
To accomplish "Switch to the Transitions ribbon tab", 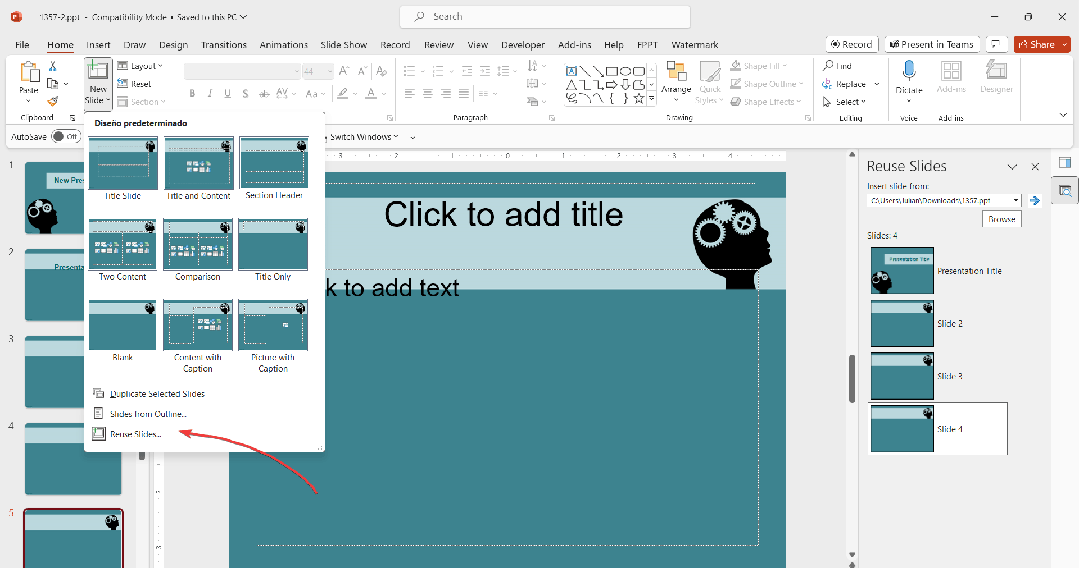I will pos(224,45).
